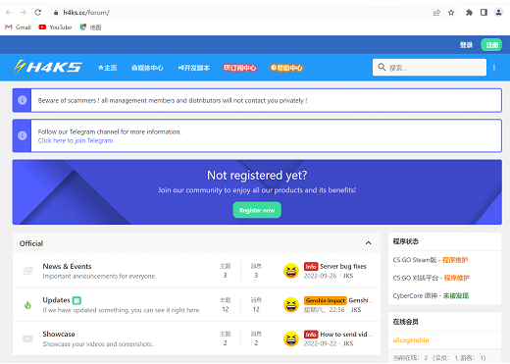Open the browser profile avatar
This screenshot has height=364, width=510.
click(498, 13)
